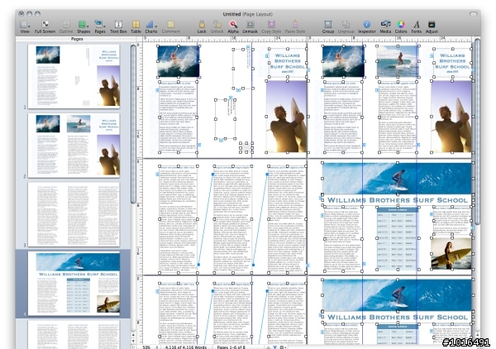
Task: Open the Fonts panel
Action: point(417,26)
